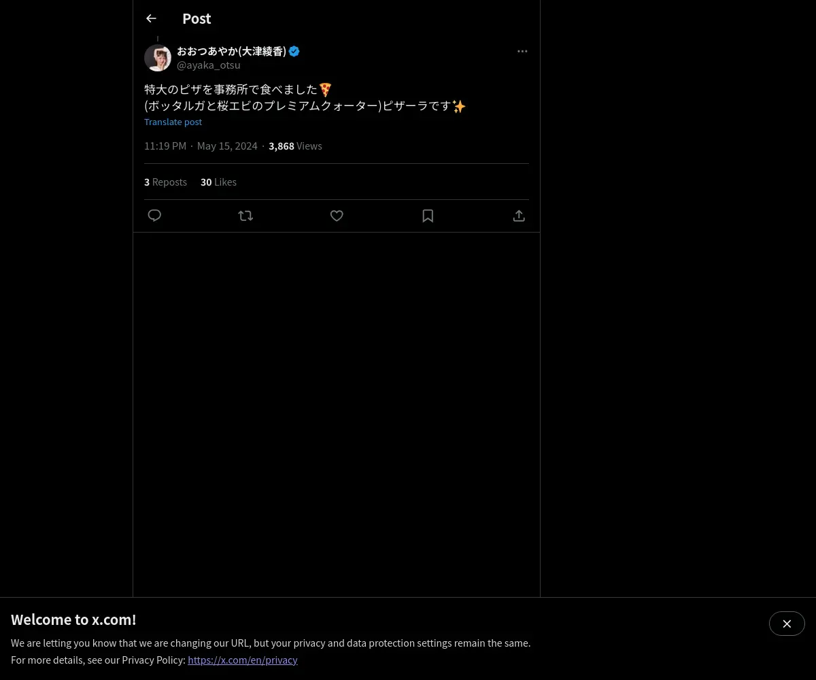Click the repost arrows icon
Screen dimensions: 816x680
(x=245, y=216)
